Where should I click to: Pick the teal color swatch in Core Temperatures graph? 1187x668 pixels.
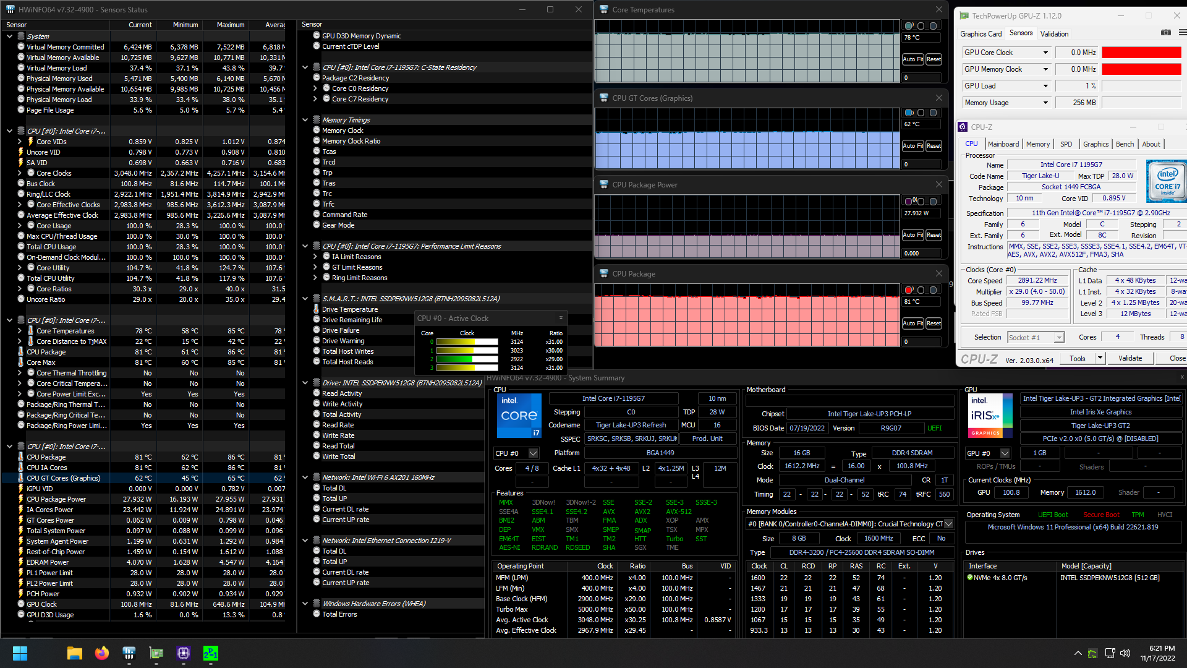909,26
